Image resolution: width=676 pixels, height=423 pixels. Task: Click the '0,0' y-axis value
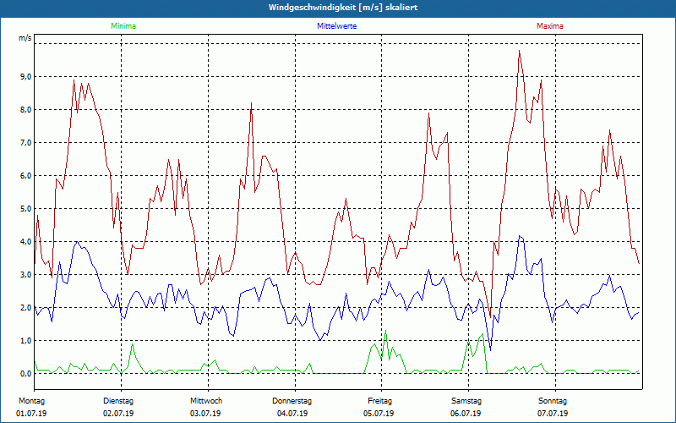click(x=25, y=374)
